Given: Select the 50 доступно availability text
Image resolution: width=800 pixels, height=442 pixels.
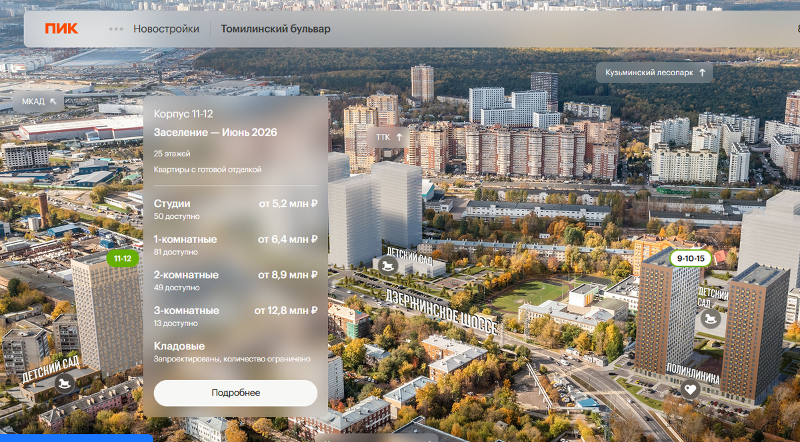Looking at the screenshot, I should pos(177,216).
